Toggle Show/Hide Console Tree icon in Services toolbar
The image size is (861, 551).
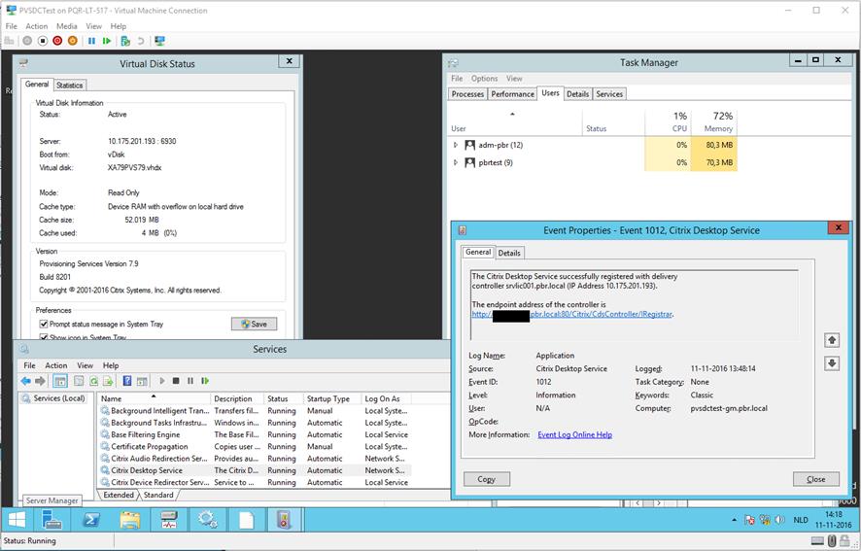pos(60,381)
